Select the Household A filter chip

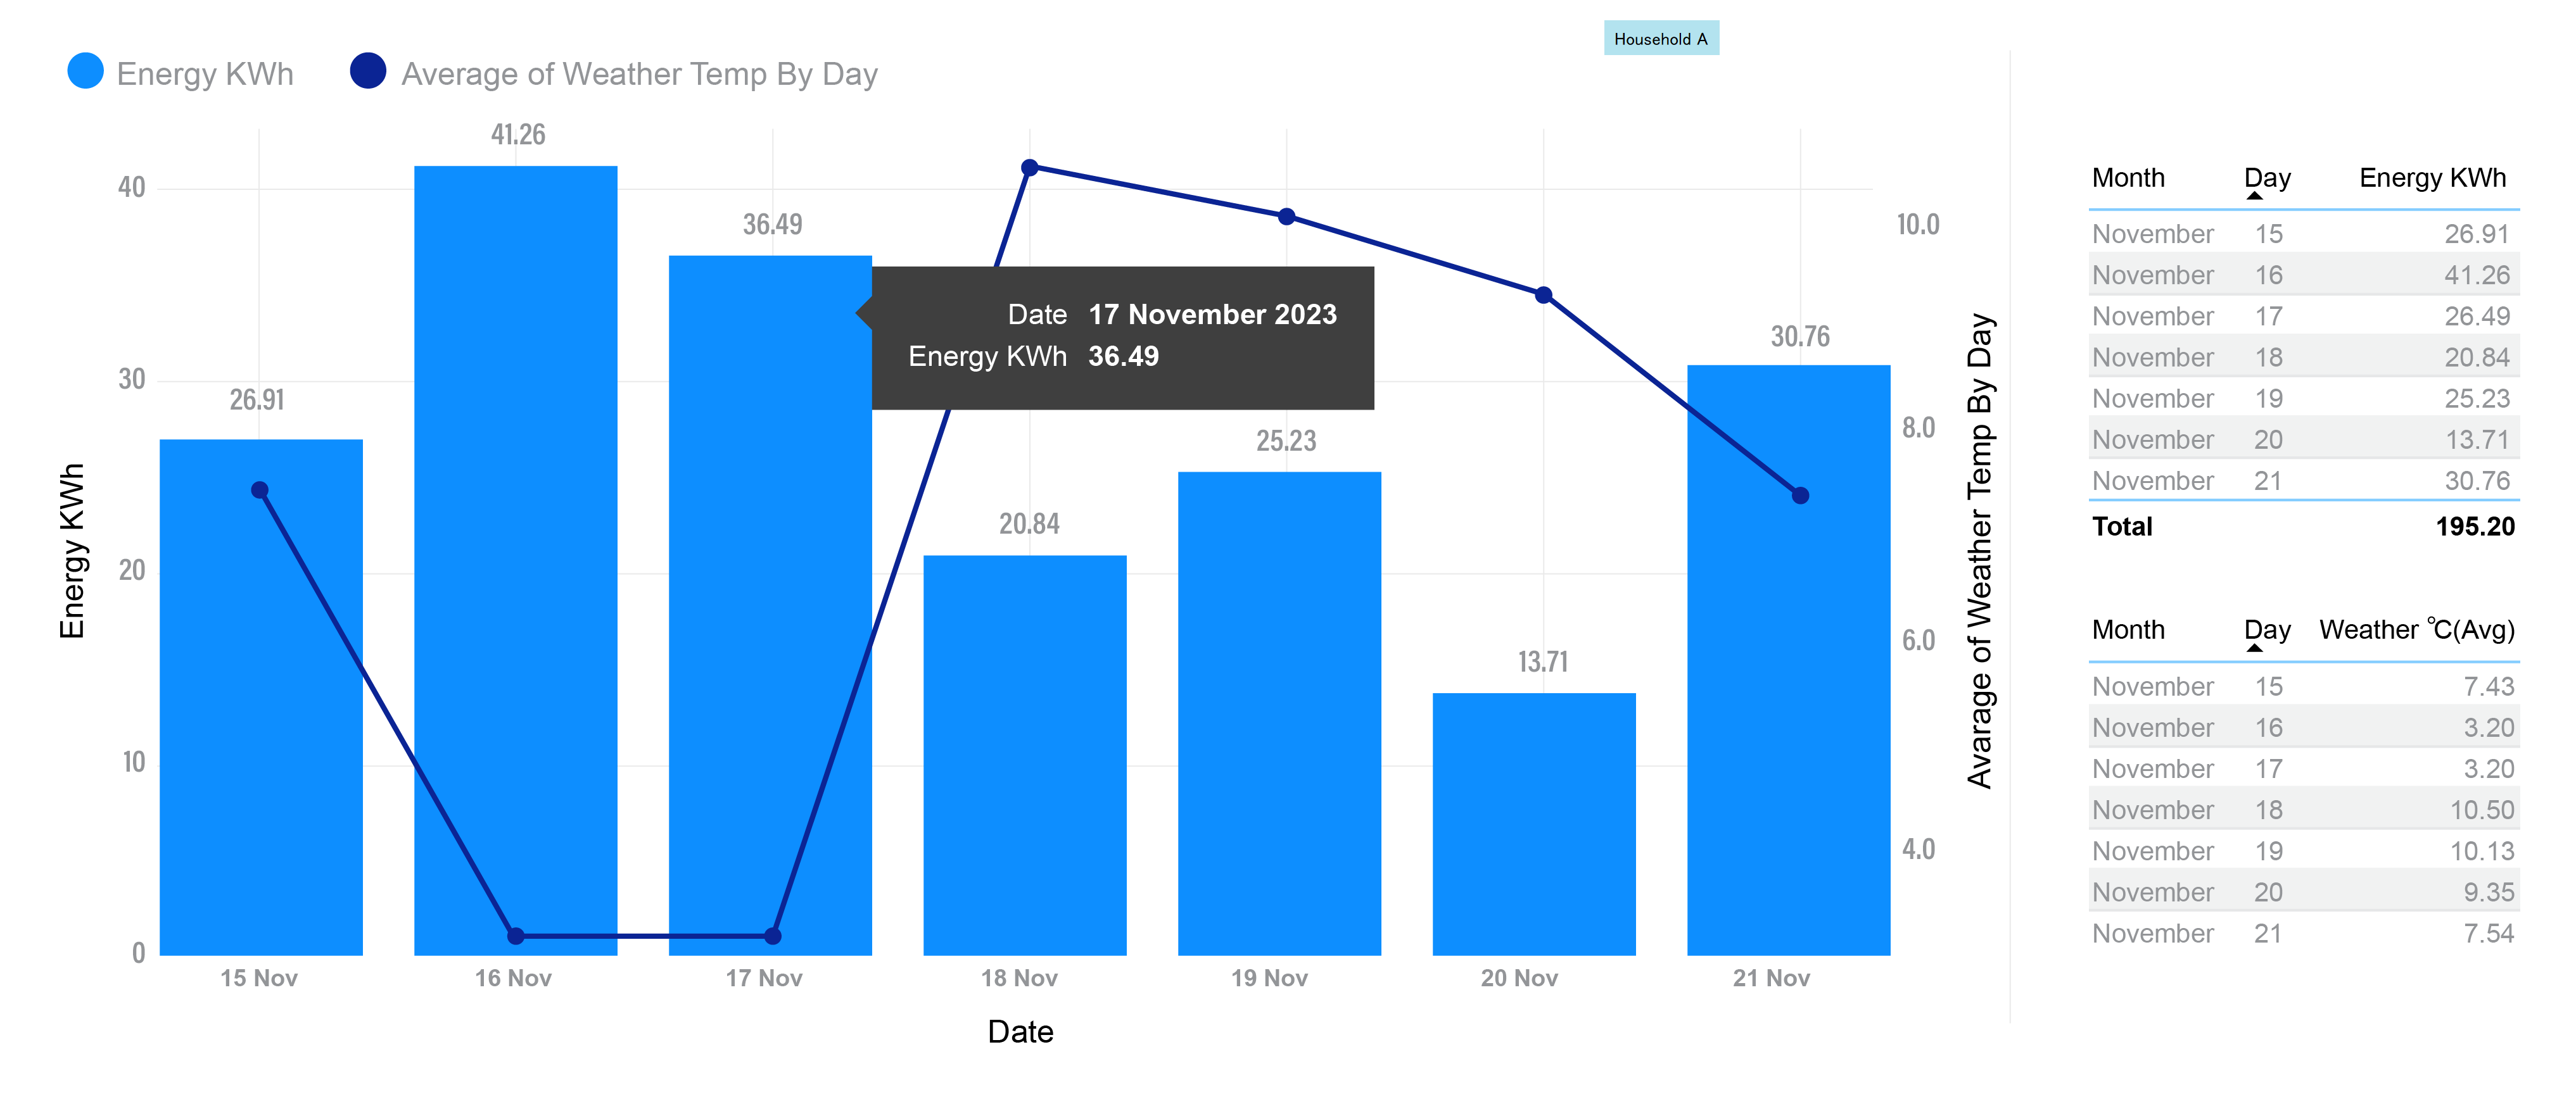coord(1660,39)
